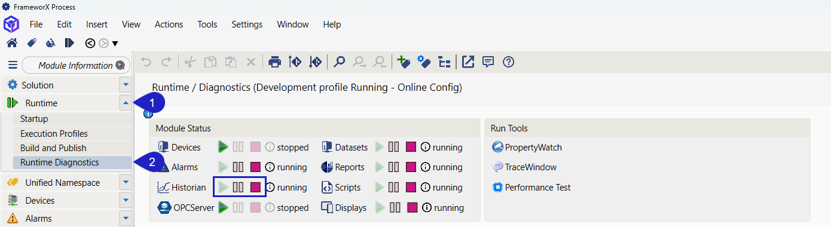The image size is (831, 227).
Task: Open Find with the magnifier icon
Action: coord(339,62)
